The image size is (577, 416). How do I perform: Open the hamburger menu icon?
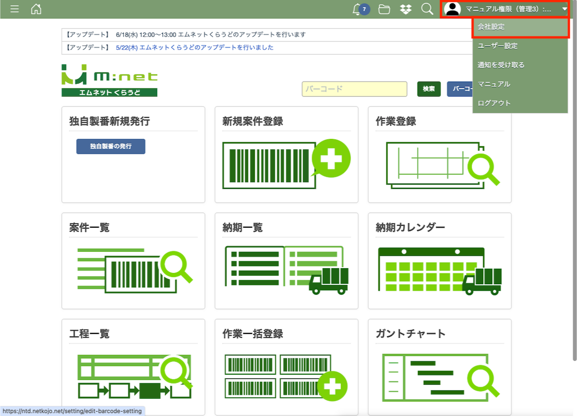14,9
